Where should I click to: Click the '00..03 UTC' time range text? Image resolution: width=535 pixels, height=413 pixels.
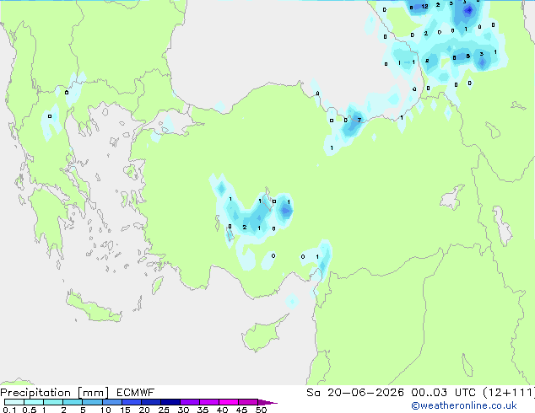443,393
